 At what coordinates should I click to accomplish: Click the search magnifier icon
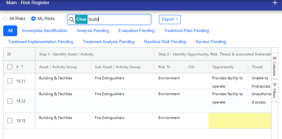pos(72,19)
